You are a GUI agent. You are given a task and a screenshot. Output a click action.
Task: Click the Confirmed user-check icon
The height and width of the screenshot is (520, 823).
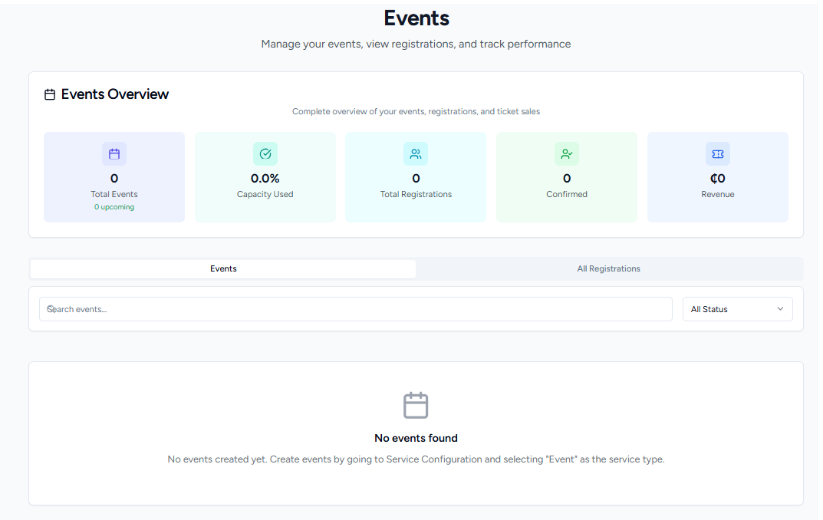567,154
